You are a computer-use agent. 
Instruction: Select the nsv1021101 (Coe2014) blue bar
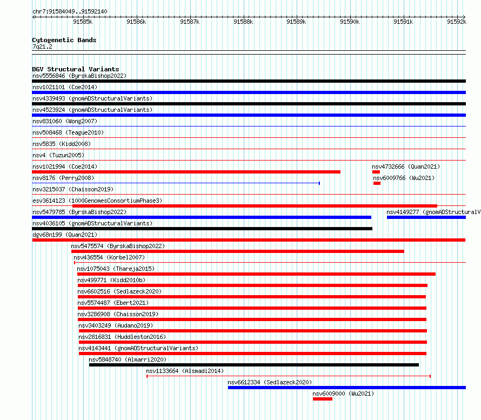pyautogui.click(x=249, y=92)
